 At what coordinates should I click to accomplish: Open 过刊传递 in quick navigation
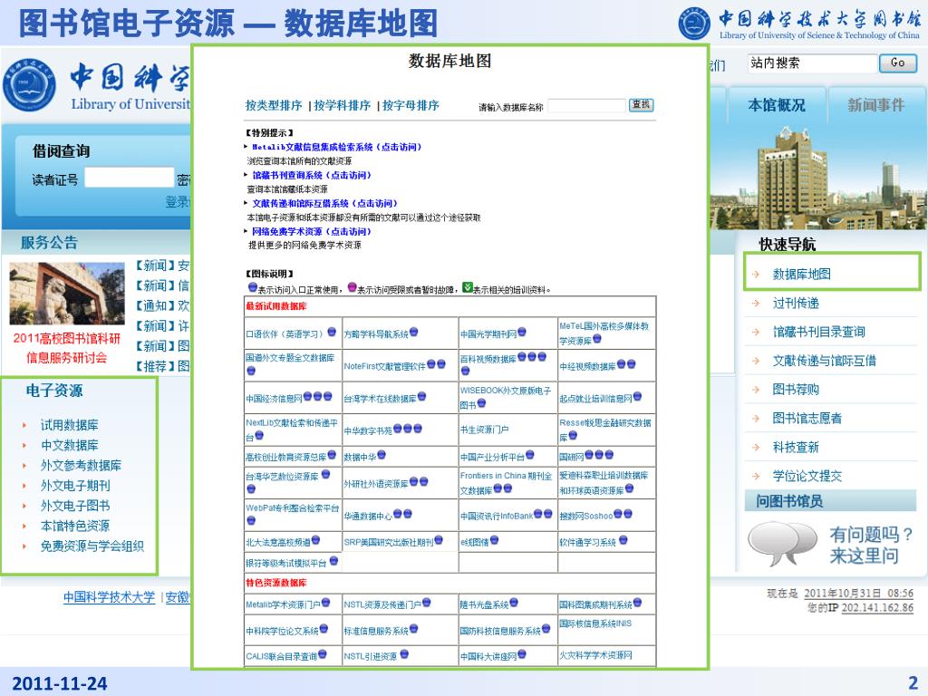point(796,303)
